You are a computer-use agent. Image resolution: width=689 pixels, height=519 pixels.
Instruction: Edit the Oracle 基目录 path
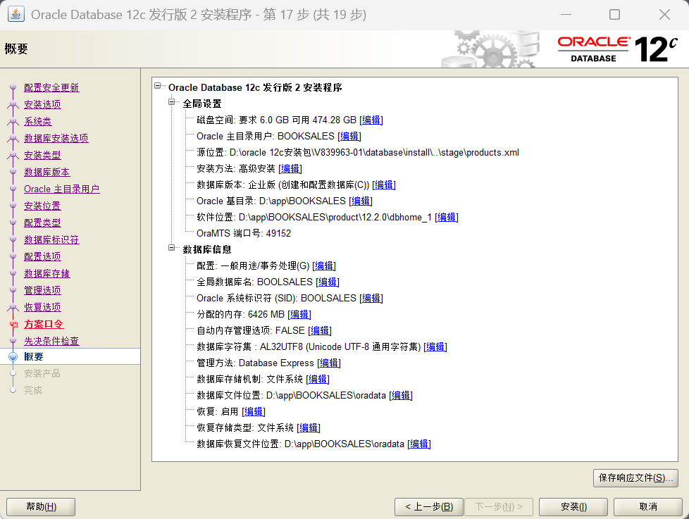click(x=361, y=201)
